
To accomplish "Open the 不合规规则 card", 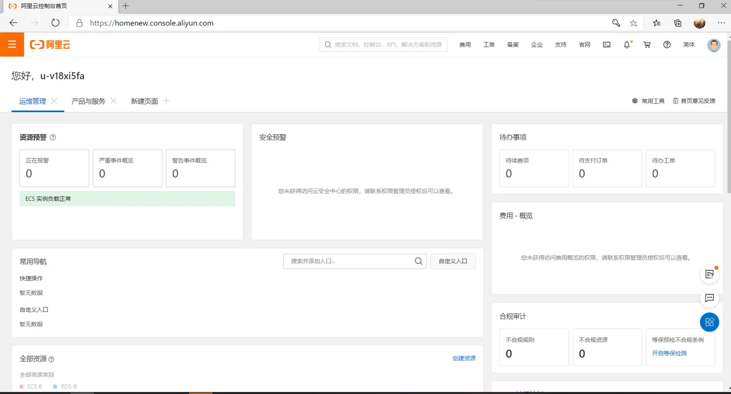I will (534, 347).
